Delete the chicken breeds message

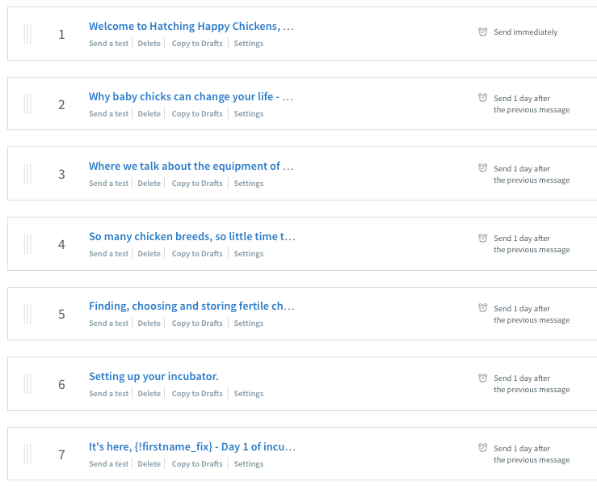tap(149, 253)
